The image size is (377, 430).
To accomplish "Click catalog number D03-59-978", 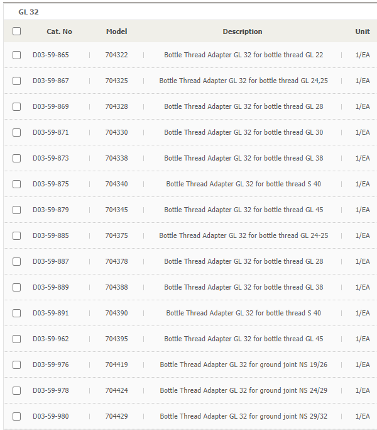I will coord(51,390).
